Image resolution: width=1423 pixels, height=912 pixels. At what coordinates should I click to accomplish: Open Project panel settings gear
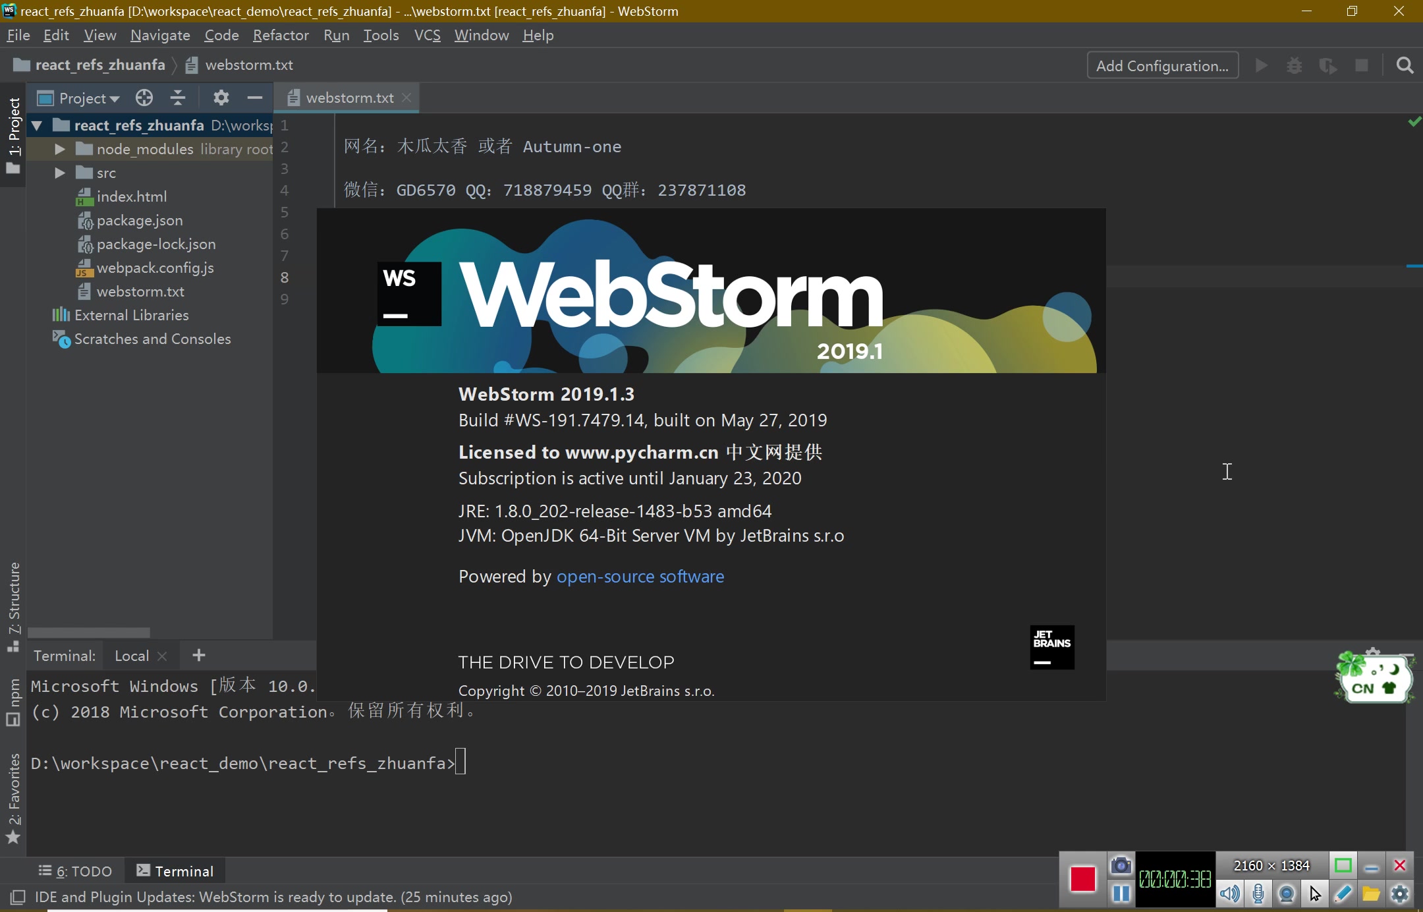(x=221, y=98)
